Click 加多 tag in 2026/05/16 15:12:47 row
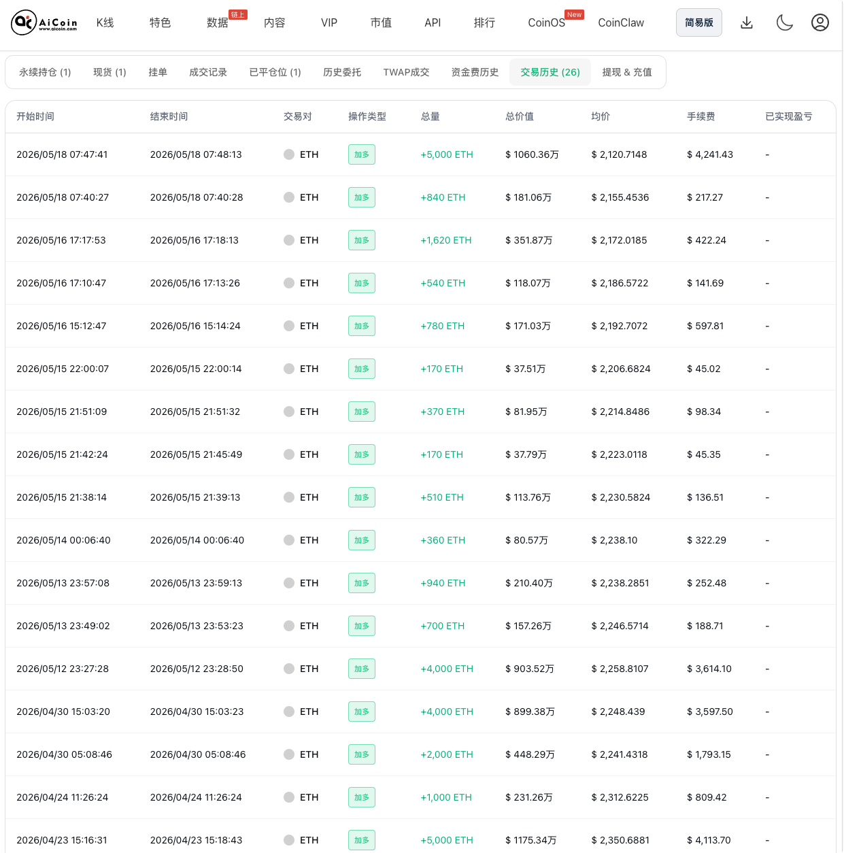This screenshot has width=844, height=853. [362, 326]
